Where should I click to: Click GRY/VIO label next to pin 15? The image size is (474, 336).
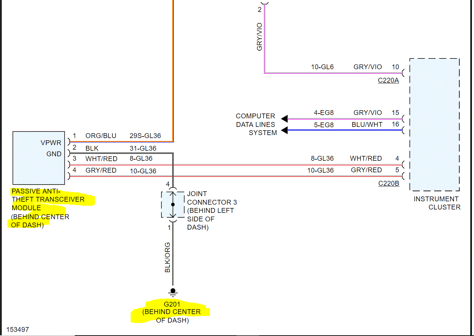click(368, 112)
